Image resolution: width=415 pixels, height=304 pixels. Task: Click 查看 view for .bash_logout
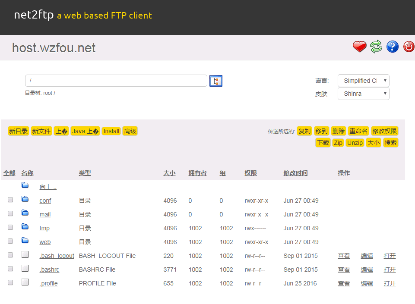344,256
